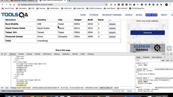Jump to next search result arrow

[122, 91]
